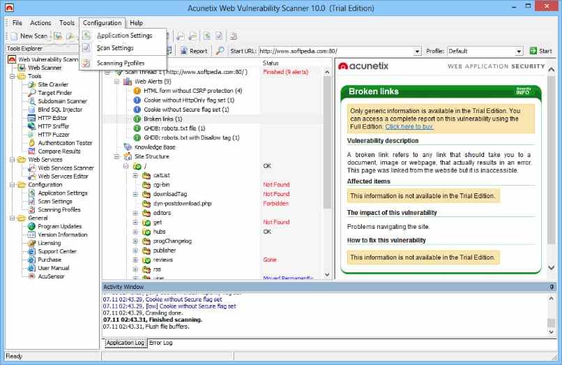Select dyn-postdownload.php file
Viewport: 562px width, 365px height.
pos(182,204)
